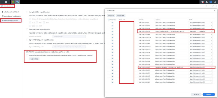
Task: Tick the Hozzáférés korlátozása checkbox
Action: click(27, 55)
